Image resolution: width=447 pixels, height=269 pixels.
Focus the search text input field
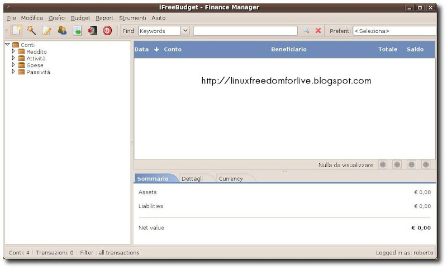[245, 31]
